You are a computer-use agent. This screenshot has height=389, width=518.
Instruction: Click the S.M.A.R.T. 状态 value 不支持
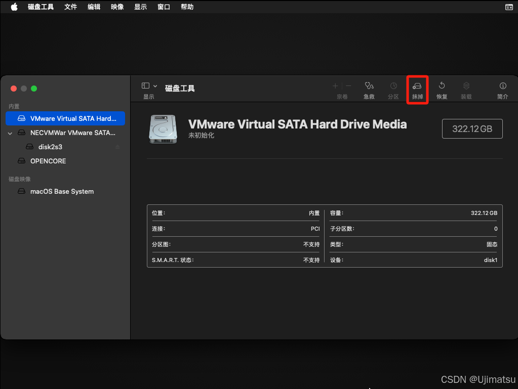pyautogui.click(x=311, y=260)
